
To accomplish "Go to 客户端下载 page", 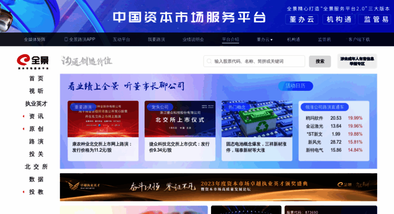I will click(359, 39).
